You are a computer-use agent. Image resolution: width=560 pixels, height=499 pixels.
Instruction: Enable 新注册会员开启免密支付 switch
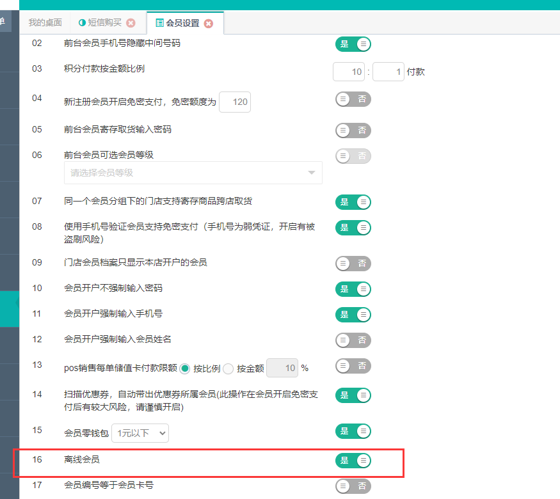coord(353,99)
